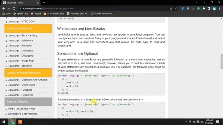Toggle the browser side panel icon
223x125 pixels.
pyautogui.click(x=209, y=8)
